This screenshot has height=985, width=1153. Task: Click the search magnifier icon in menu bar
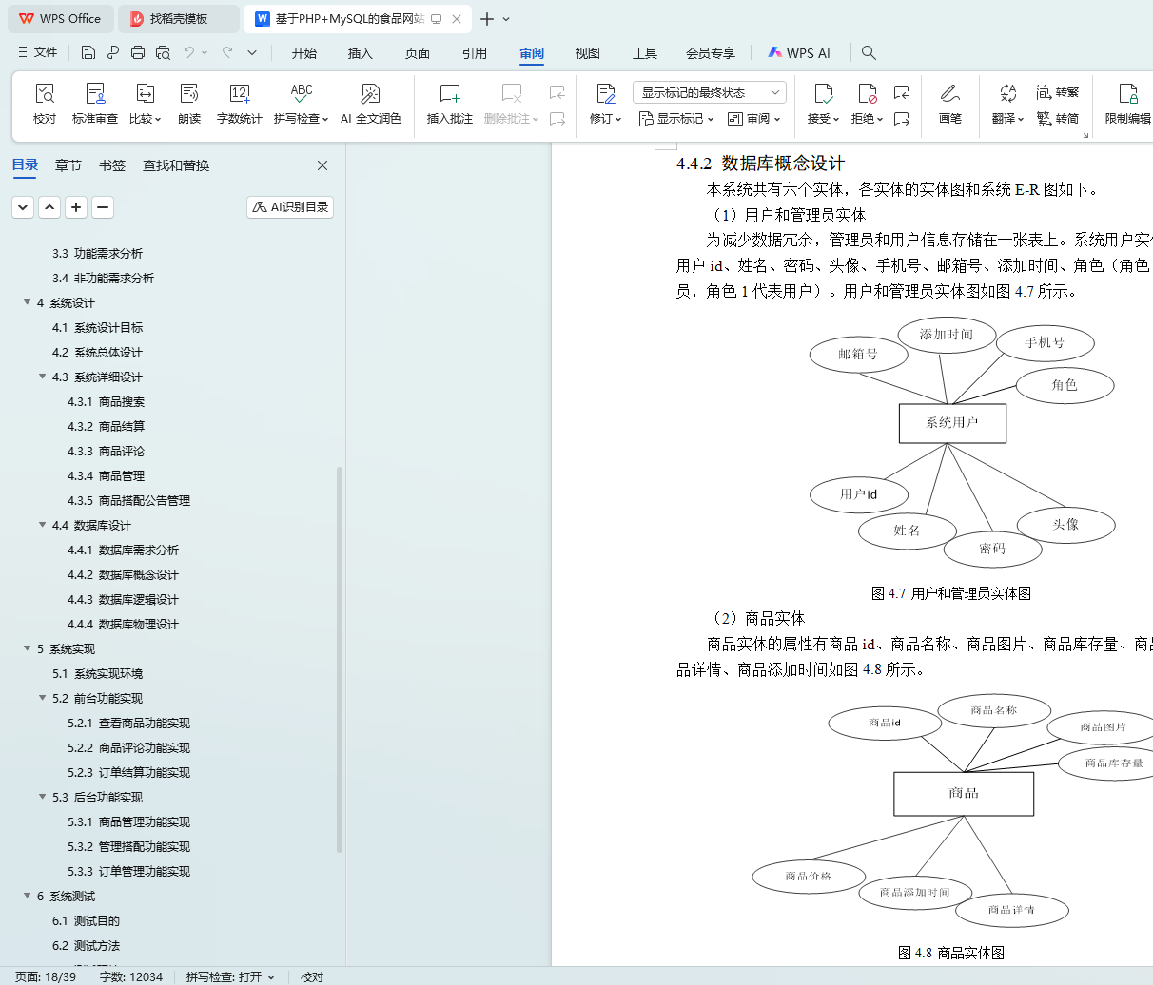pyautogui.click(x=869, y=53)
